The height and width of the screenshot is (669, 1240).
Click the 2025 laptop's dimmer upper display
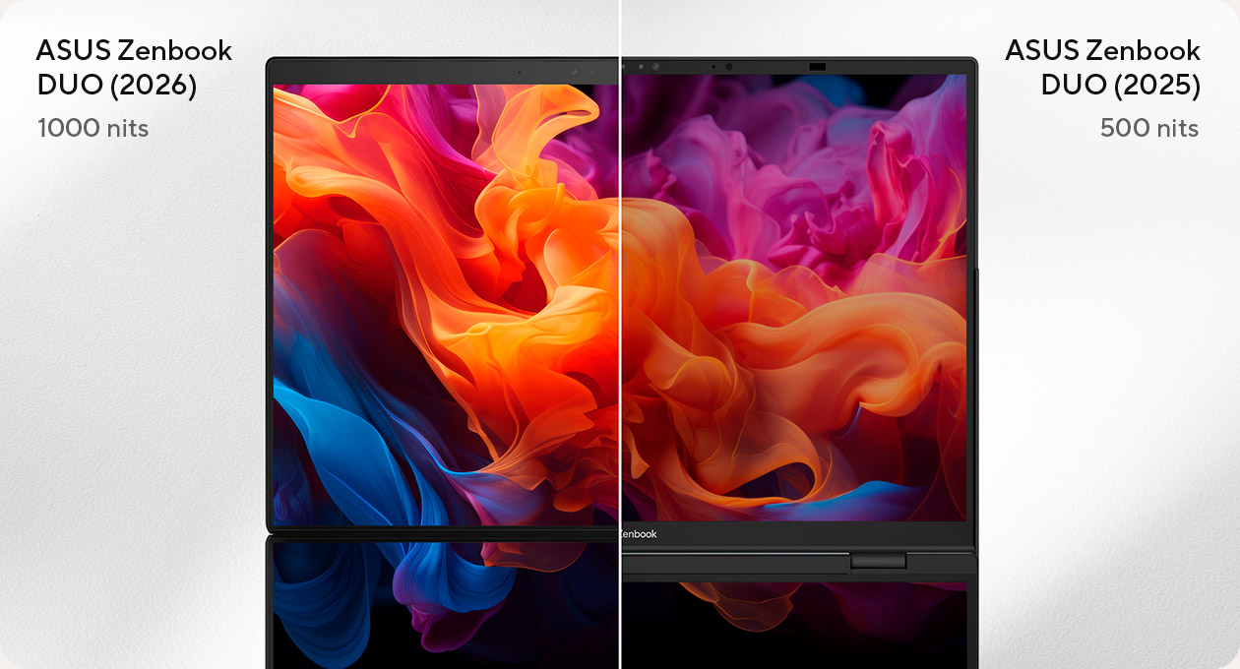[794, 297]
